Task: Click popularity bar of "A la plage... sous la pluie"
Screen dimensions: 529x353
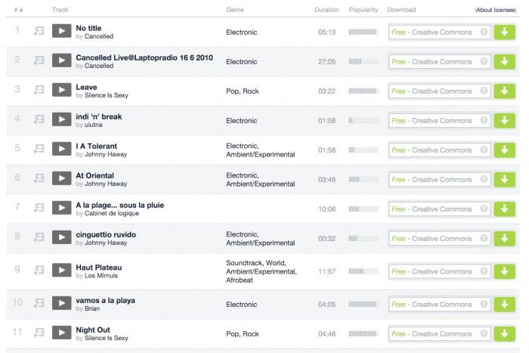Action: point(363,209)
